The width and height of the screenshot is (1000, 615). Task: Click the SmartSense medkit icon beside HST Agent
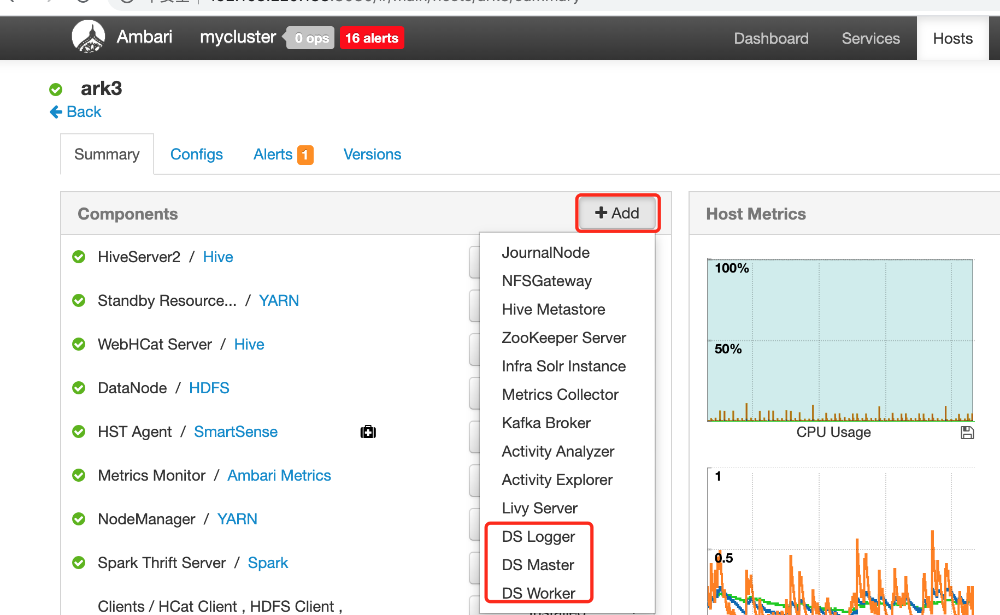(368, 432)
